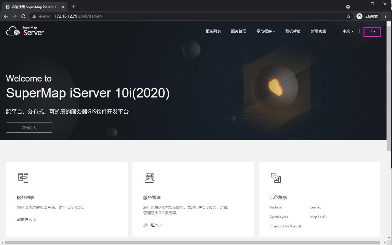
Task: Expand the 示范程序 dropdown in navigation
Action: (x=266, y=31)
